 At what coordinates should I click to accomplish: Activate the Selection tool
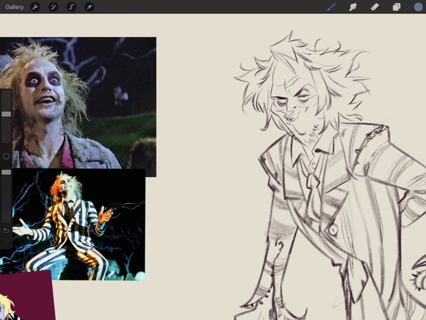point(71,7)
